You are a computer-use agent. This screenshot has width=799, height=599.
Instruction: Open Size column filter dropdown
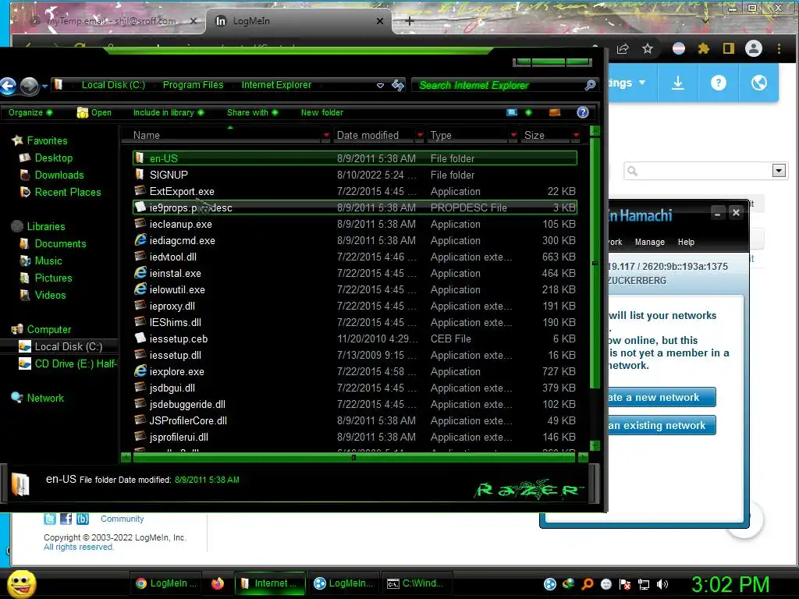pos(576,135)
